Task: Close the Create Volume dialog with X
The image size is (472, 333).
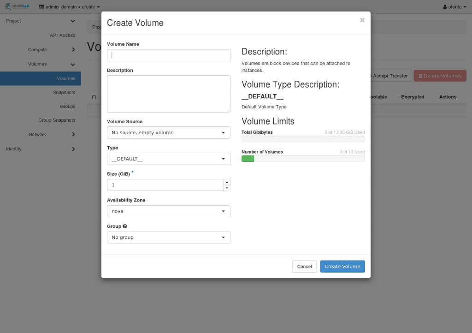Action: click(362, 20)
